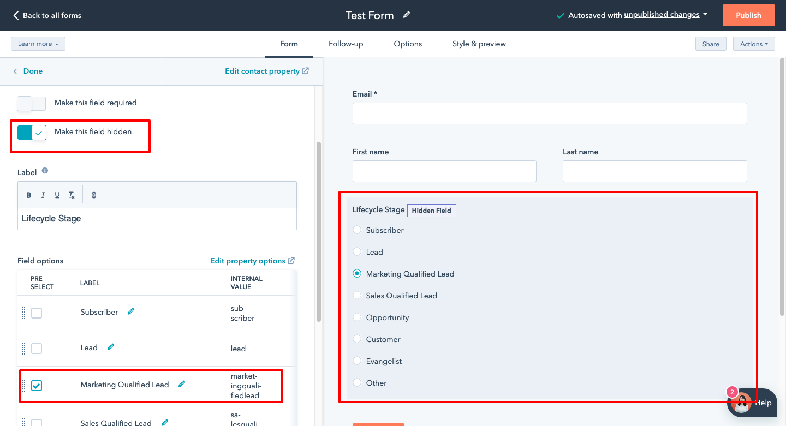Open the Learn more dropdown
This screenshot has height=426, width=786.
coord(38,44)
